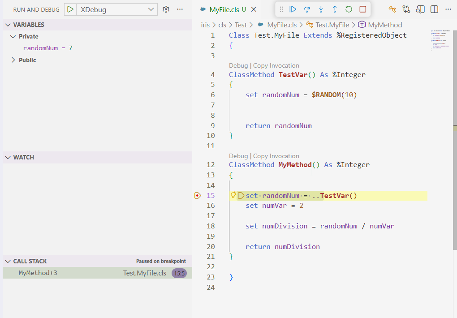The width and height of the screenshot is (457, 318).
Task: Click the Step Out debug icon
Action: point(335,9)
